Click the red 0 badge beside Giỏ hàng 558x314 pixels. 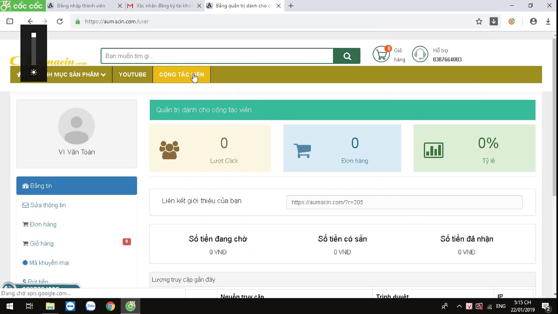[x=126, y=242]
